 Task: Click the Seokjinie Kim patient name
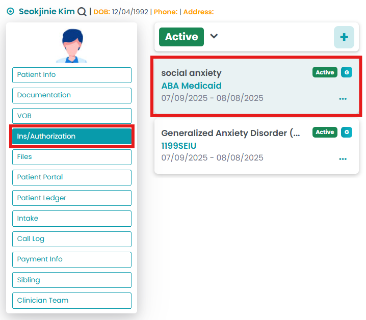click(x=47, y=11)
